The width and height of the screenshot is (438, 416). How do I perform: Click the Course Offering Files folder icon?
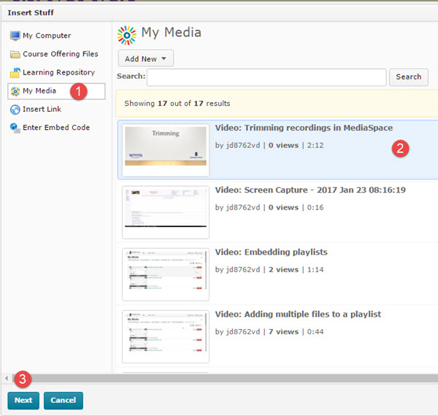[x=15, y=54]
